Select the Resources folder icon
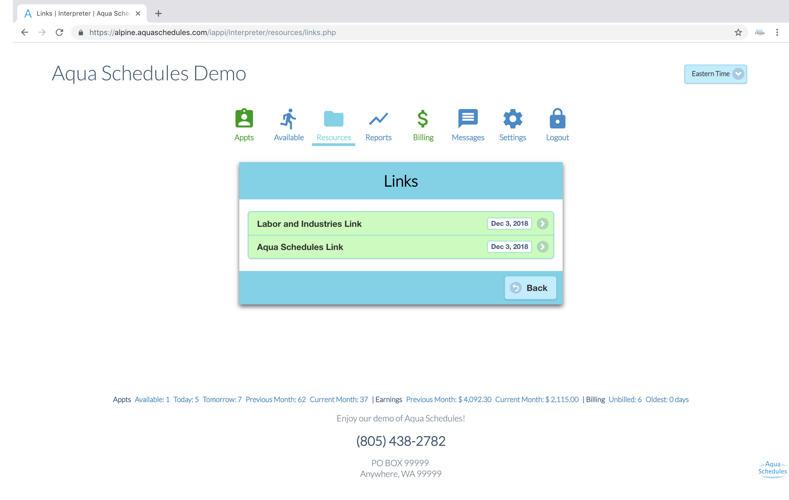 334,119
